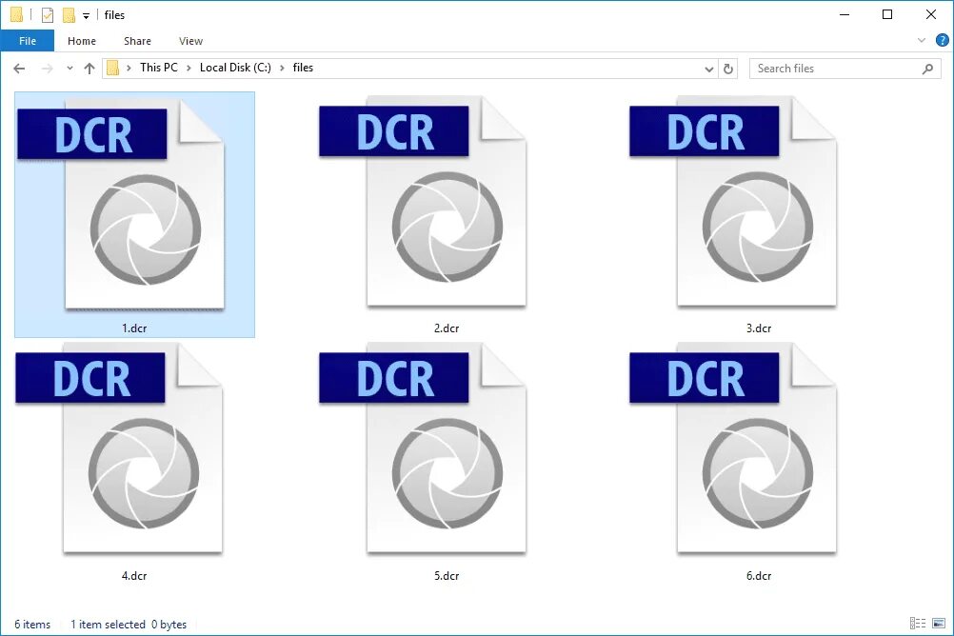Click Local Disk (C:) breadcrumb

pyautogui.click(x=235, y=68)
